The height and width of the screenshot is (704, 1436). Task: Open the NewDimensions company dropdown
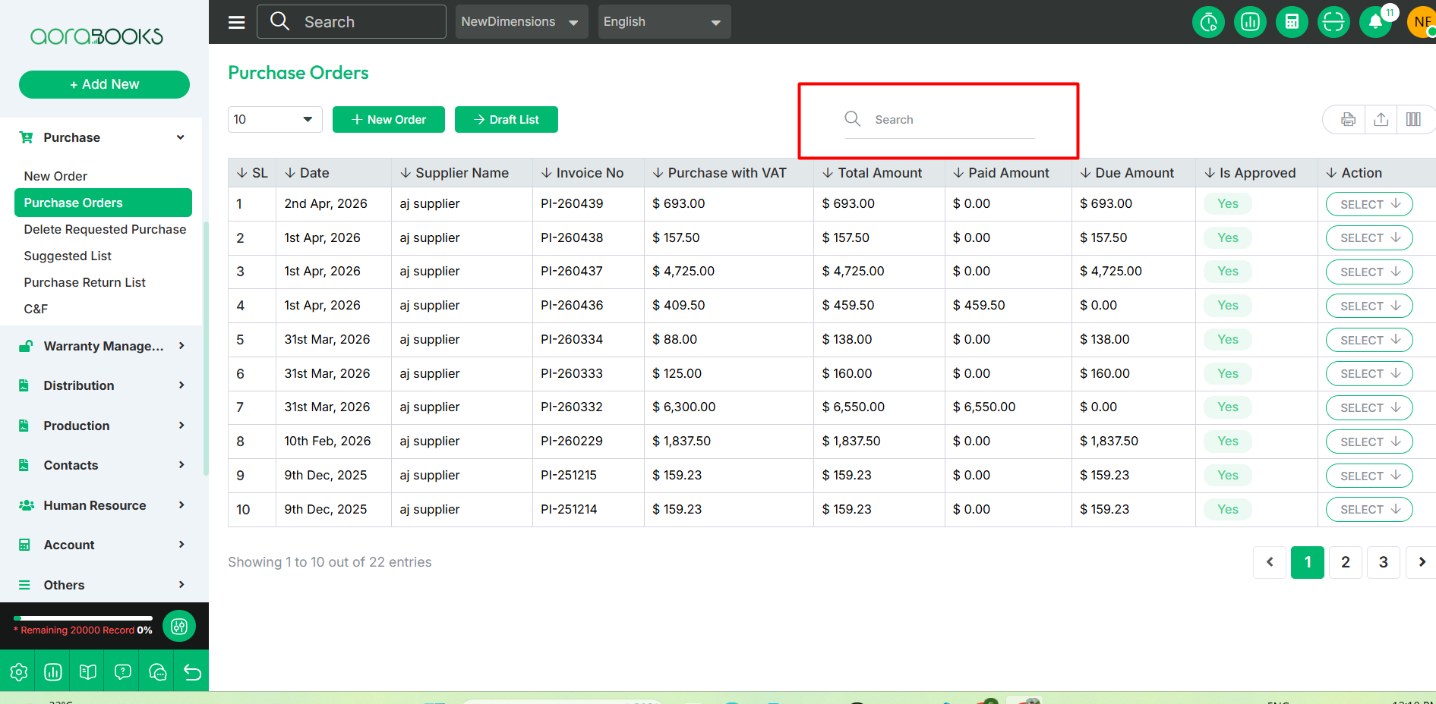522,22
